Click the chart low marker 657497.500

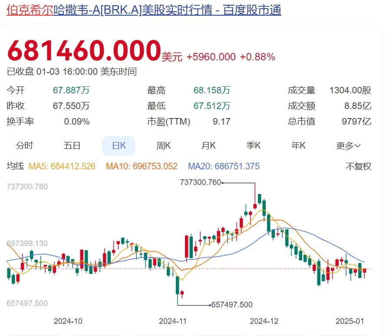tap(232, 305)
